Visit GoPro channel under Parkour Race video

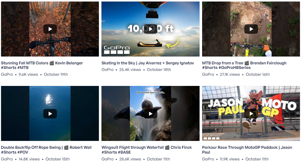[208, 159]
